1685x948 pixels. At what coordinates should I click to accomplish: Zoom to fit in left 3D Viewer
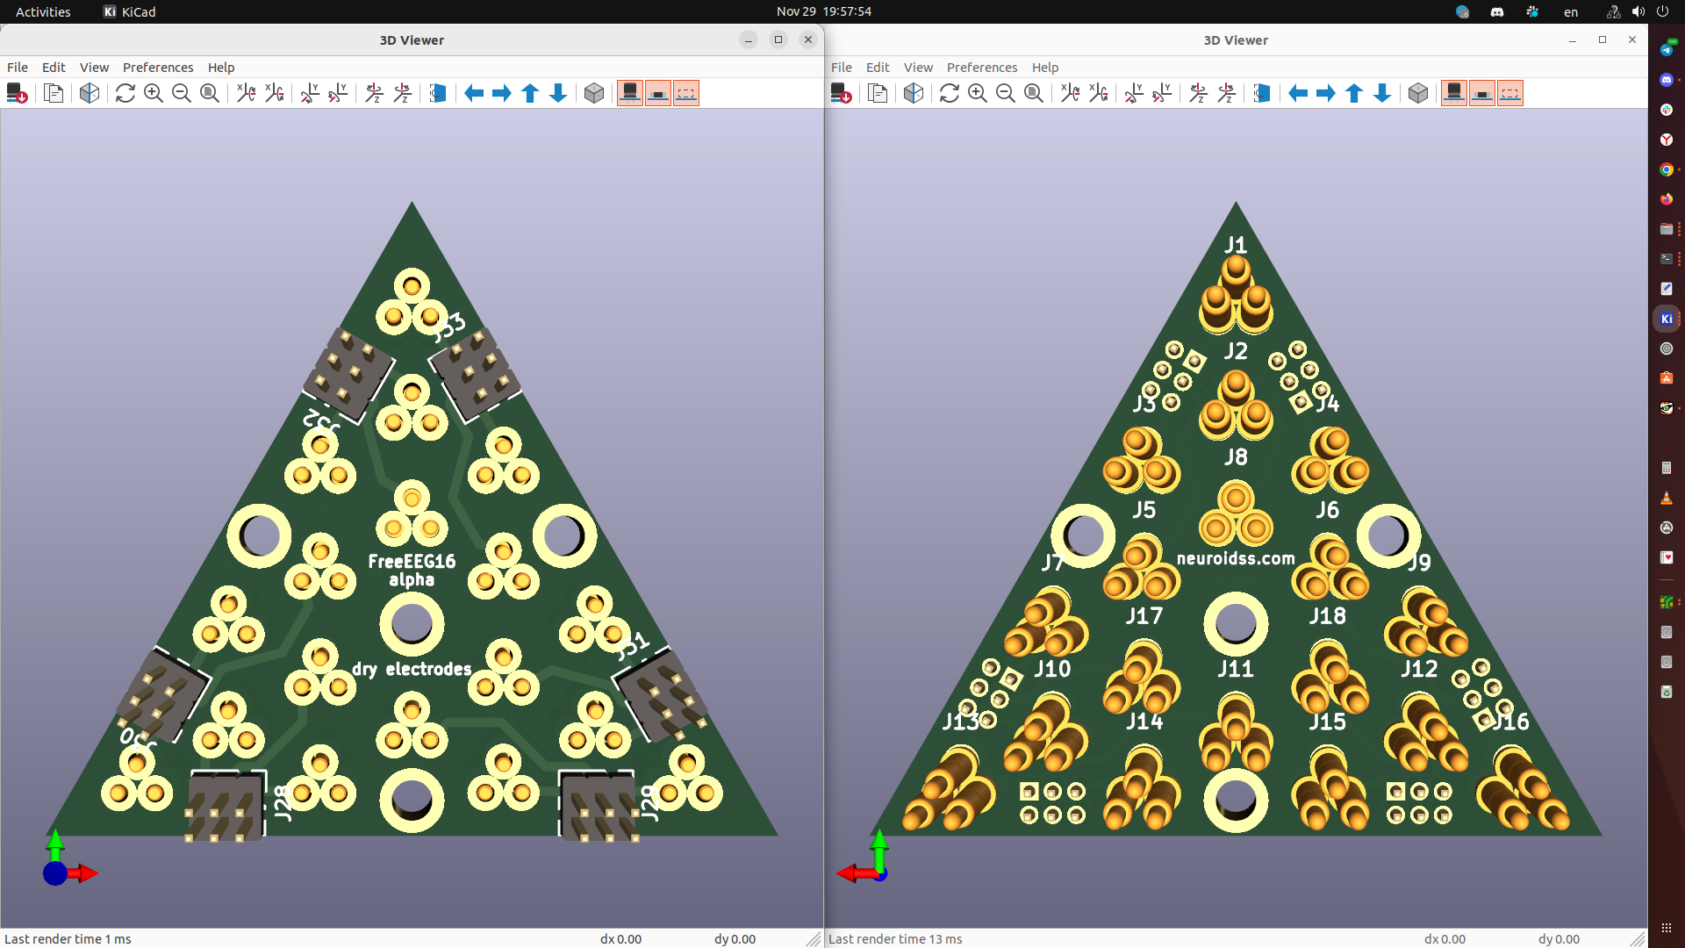210,93
